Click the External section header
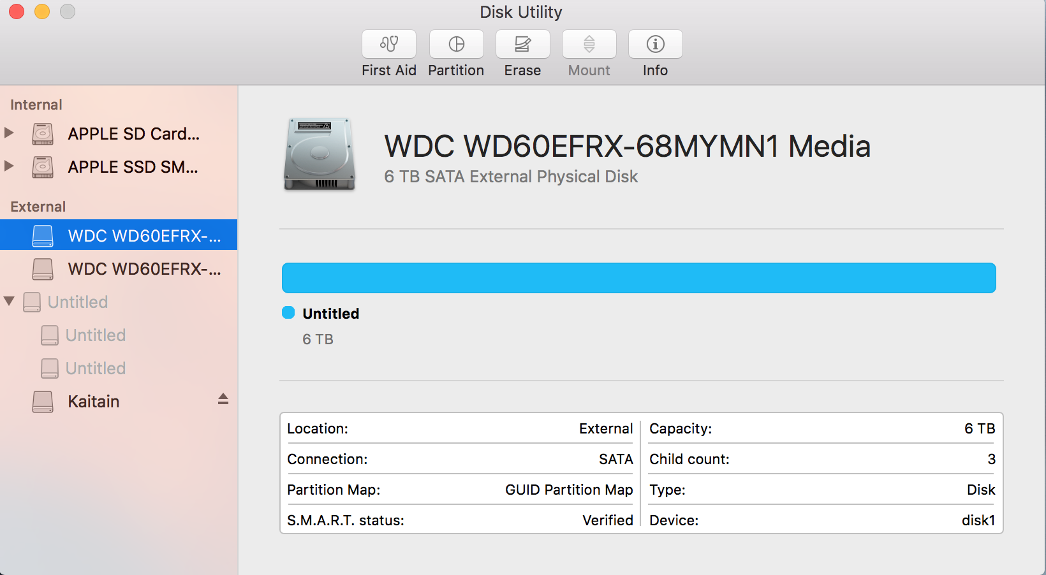 pyautogui.click(x=38, y=207)
